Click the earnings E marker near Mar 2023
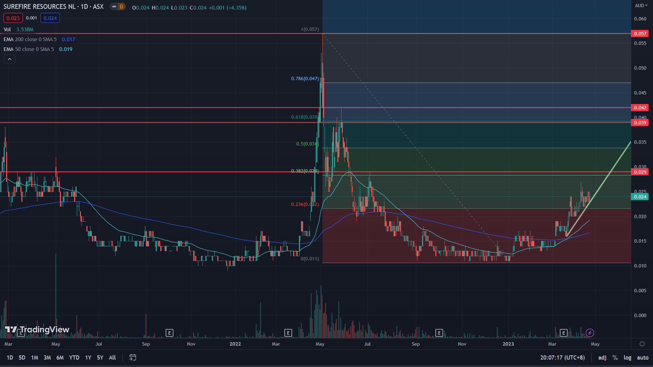653x367 pixels. pyautogui.click(x=564, y=333)
